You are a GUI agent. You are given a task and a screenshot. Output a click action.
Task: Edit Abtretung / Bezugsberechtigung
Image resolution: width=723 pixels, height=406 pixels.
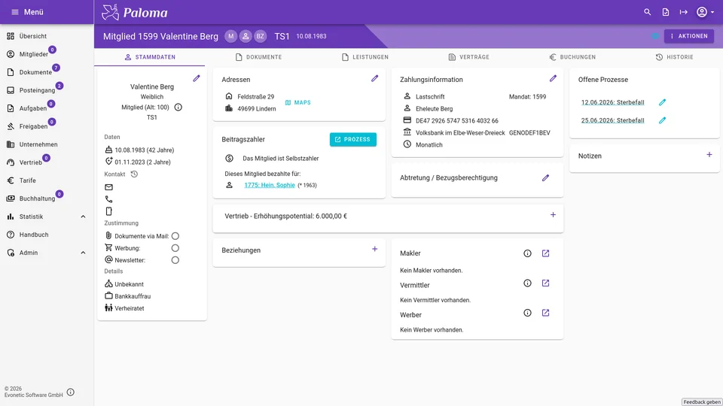click(x=545, y=177)
